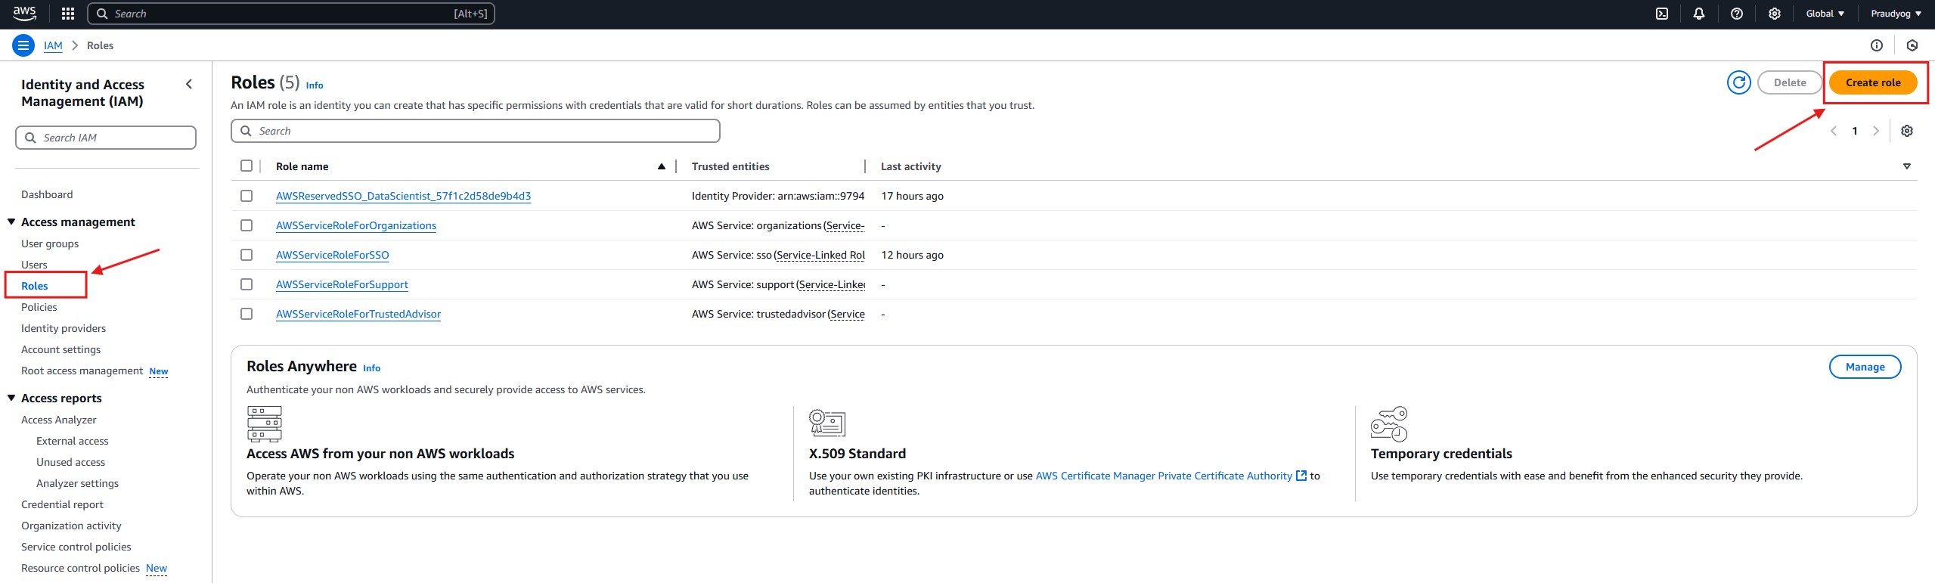Select the AWSServiceRoleForSSO checkbox
This screenshot has width=1935, height=583.
click(247, 255)
